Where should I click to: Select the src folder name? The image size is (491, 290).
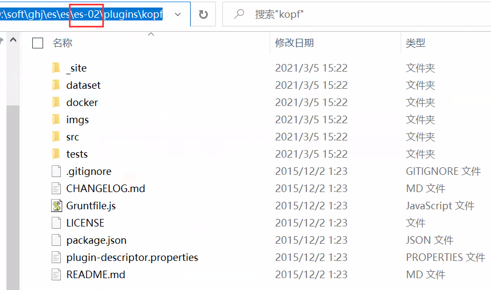coord(73,137)
